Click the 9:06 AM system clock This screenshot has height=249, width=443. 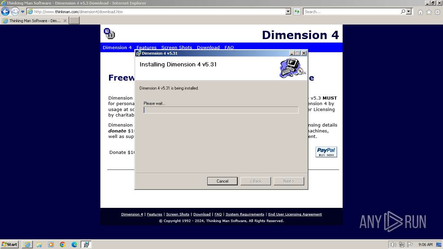point(425,245)
